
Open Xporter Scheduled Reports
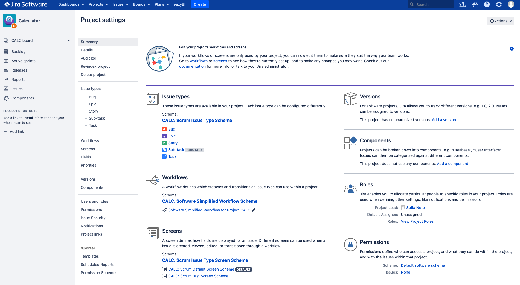(x=97, y=265)
